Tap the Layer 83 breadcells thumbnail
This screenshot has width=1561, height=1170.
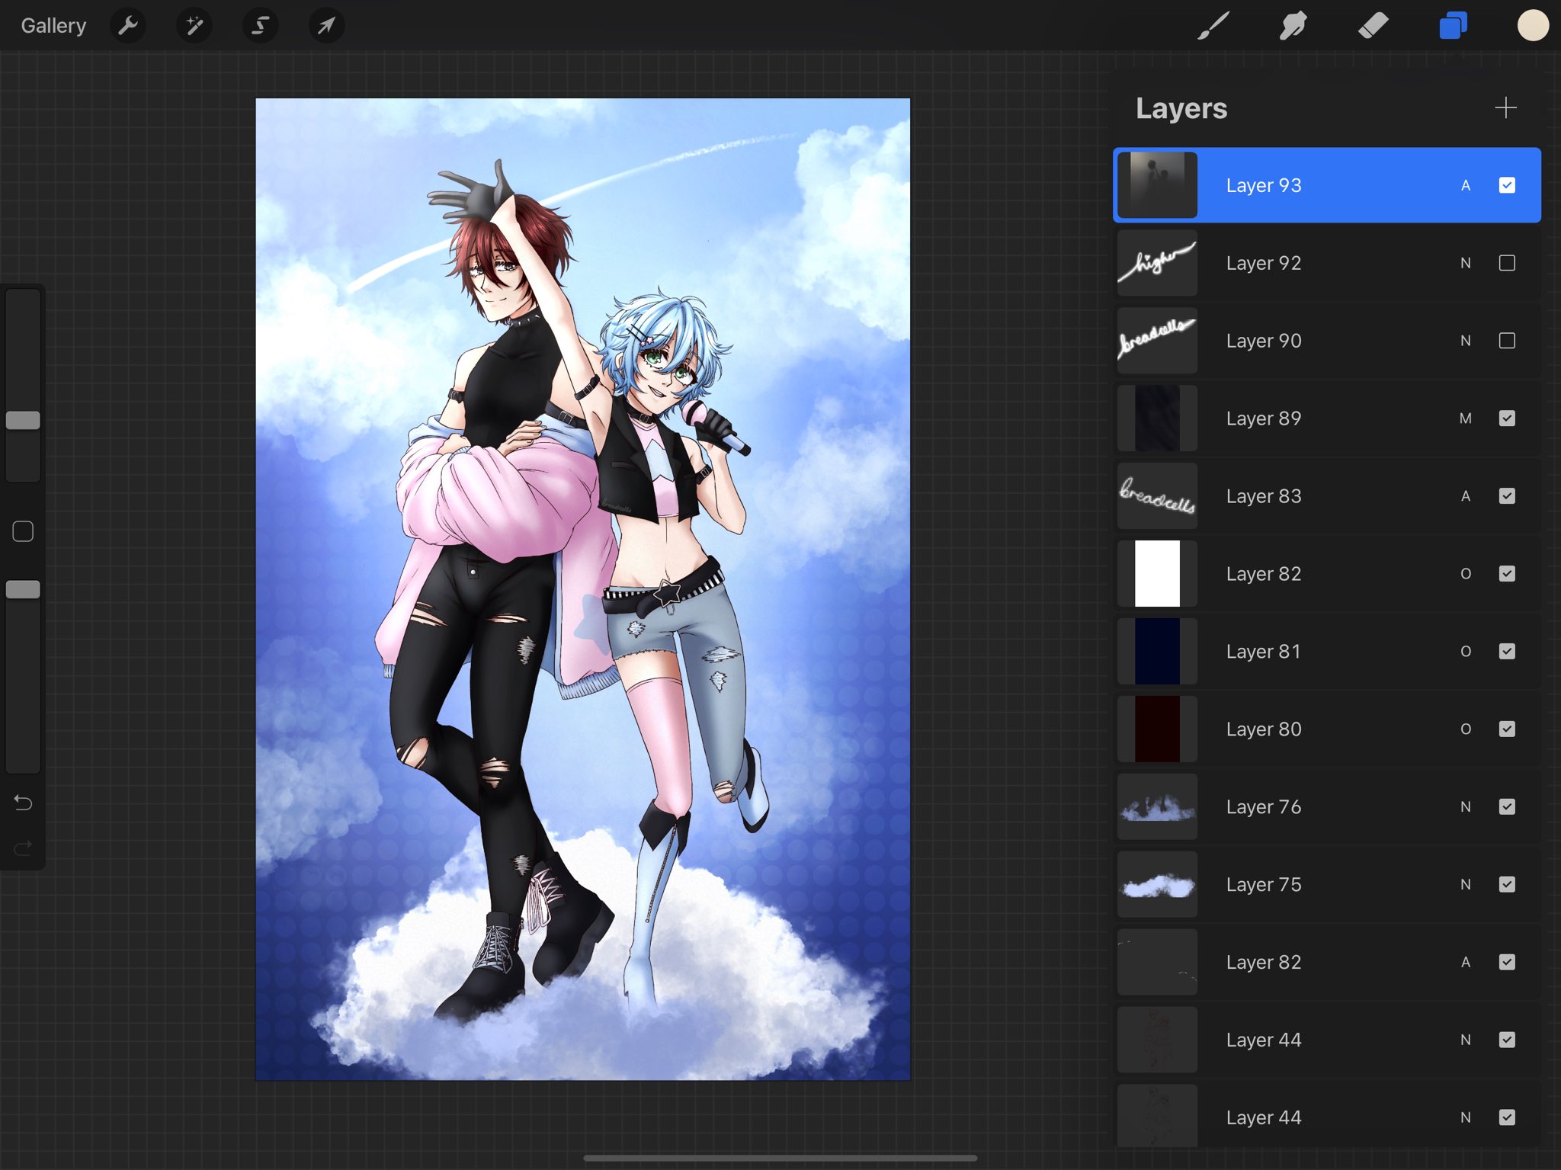[1156, 496]
